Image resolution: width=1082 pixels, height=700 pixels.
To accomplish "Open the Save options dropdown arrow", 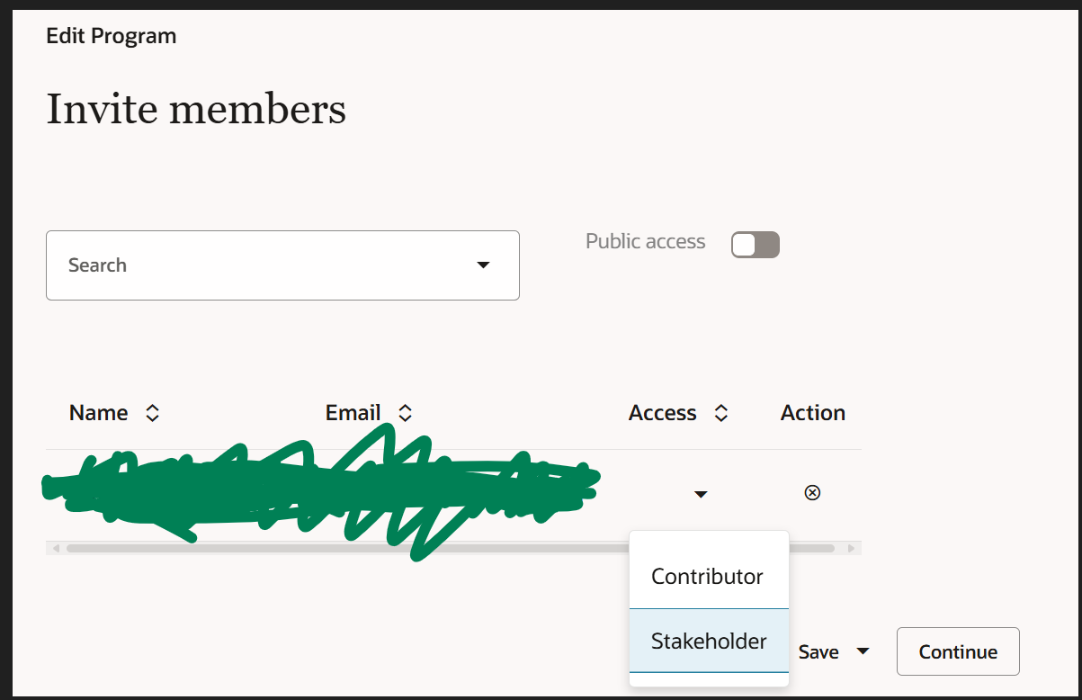I will pos(862,651).
